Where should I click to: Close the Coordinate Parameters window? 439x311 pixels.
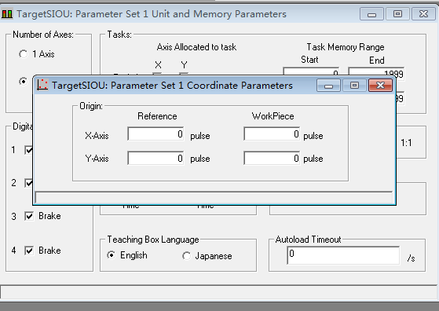[380, 85]
